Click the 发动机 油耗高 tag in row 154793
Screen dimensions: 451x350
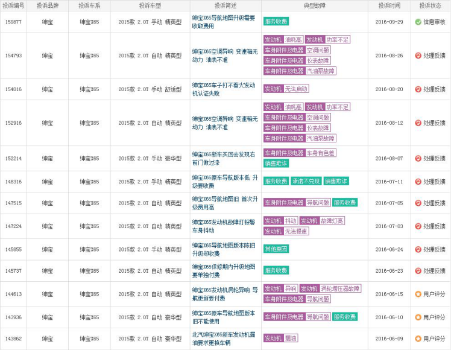pyautogui.click(x=283, y=39)
